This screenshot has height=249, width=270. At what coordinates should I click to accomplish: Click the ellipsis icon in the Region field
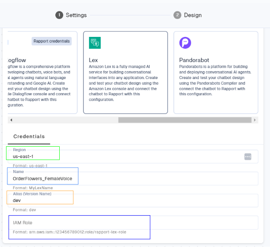pos(248,157)
